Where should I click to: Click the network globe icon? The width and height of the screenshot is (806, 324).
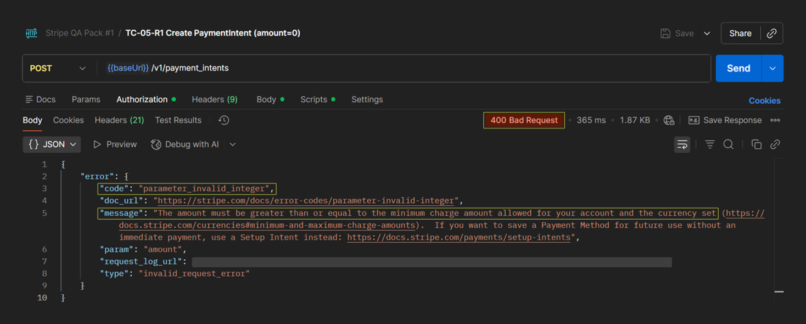point(669,120)
